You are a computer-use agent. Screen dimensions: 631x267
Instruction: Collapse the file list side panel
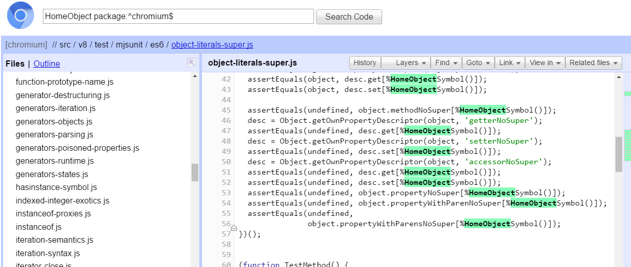191,62
